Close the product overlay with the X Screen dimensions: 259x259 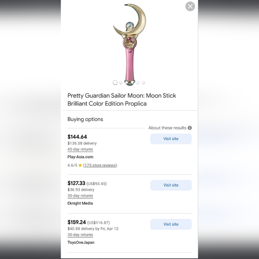point(190,6)
